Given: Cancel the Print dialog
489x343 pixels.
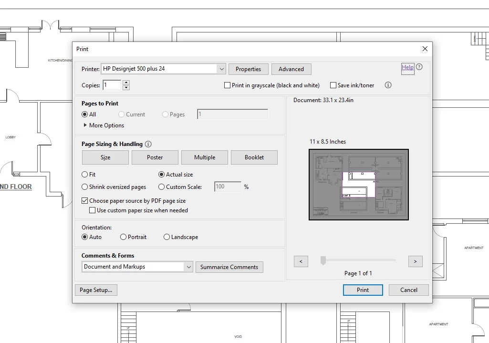Looking at the screenshot, I should pyautogui.click(x=409, y=290).
